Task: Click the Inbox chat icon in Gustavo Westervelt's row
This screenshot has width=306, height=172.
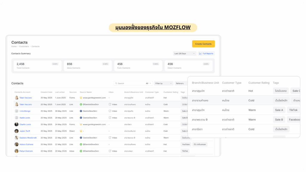Action: coord(110,138)
